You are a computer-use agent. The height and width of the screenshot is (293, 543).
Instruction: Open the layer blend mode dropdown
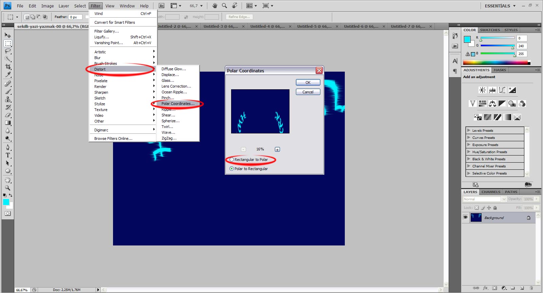485,199
